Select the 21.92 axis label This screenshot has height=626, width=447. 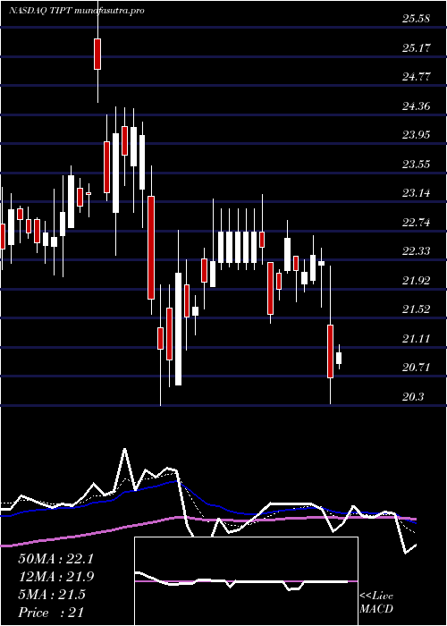tap(417, 281)
